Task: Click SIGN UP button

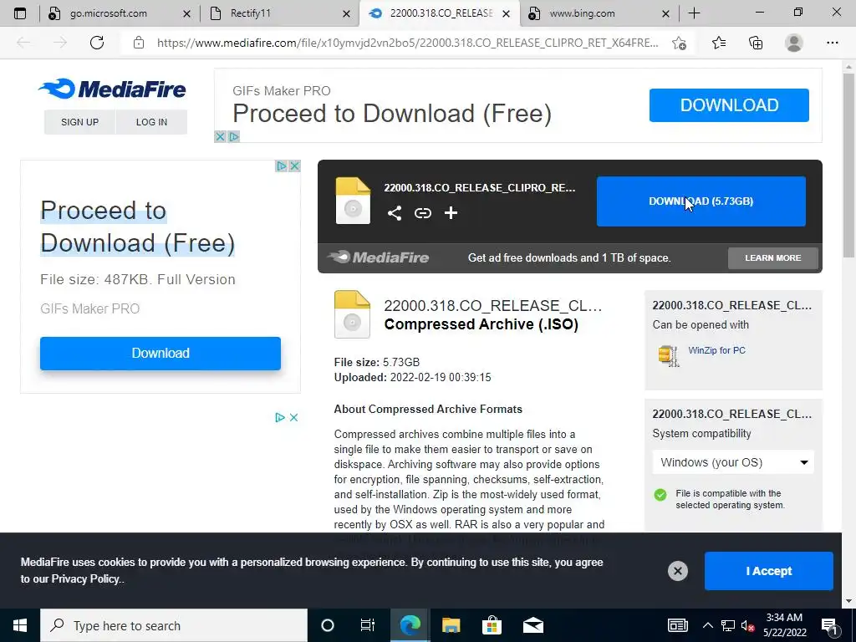Action: (x=79, y=122)
